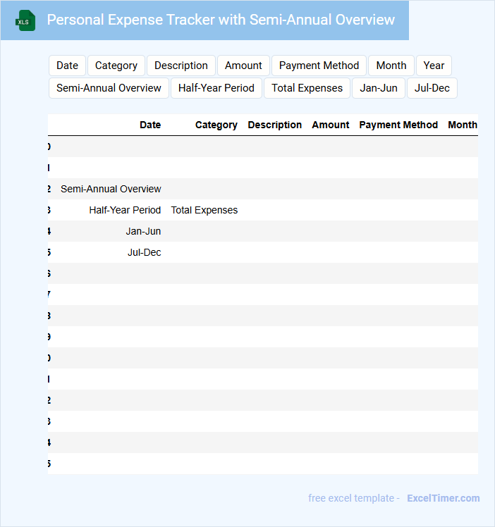Select the Half-Year Period tag button
495x527 pixels.
(x=216, y=88)
